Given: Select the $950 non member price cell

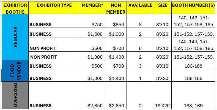Looking at the screenshot, I should pyautogui.click(x=116, y=21).
